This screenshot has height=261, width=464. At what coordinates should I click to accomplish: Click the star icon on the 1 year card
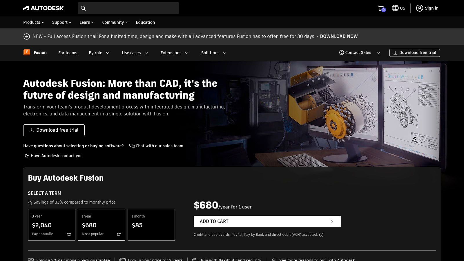coord(119,234)
